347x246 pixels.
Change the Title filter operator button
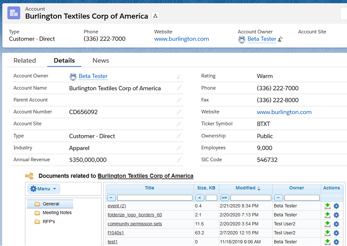click(x=111, y=198)
